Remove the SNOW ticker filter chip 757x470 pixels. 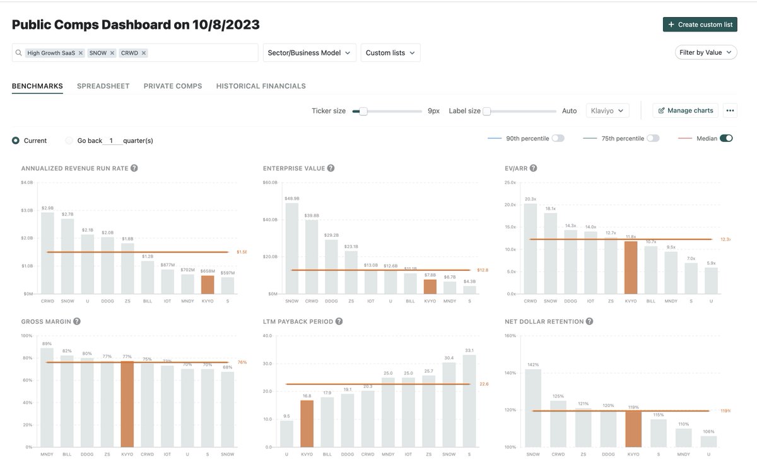pyautogui.click(x=112, y=52)
